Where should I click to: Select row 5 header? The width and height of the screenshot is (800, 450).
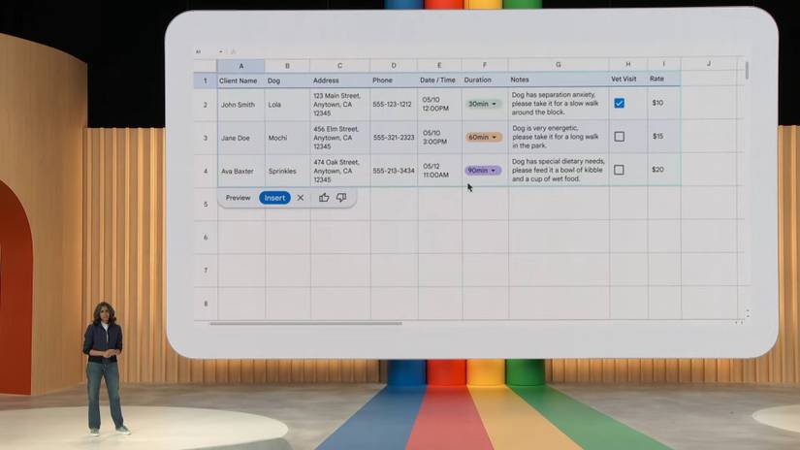point(206,204)
